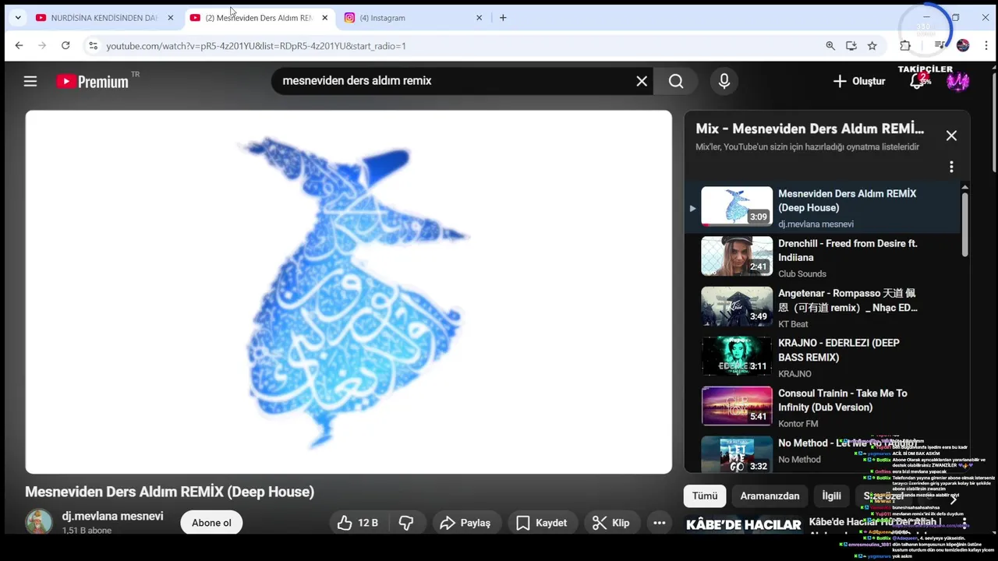Click the video title below the player
Screen dimensions: 998x561
(169, 492)
